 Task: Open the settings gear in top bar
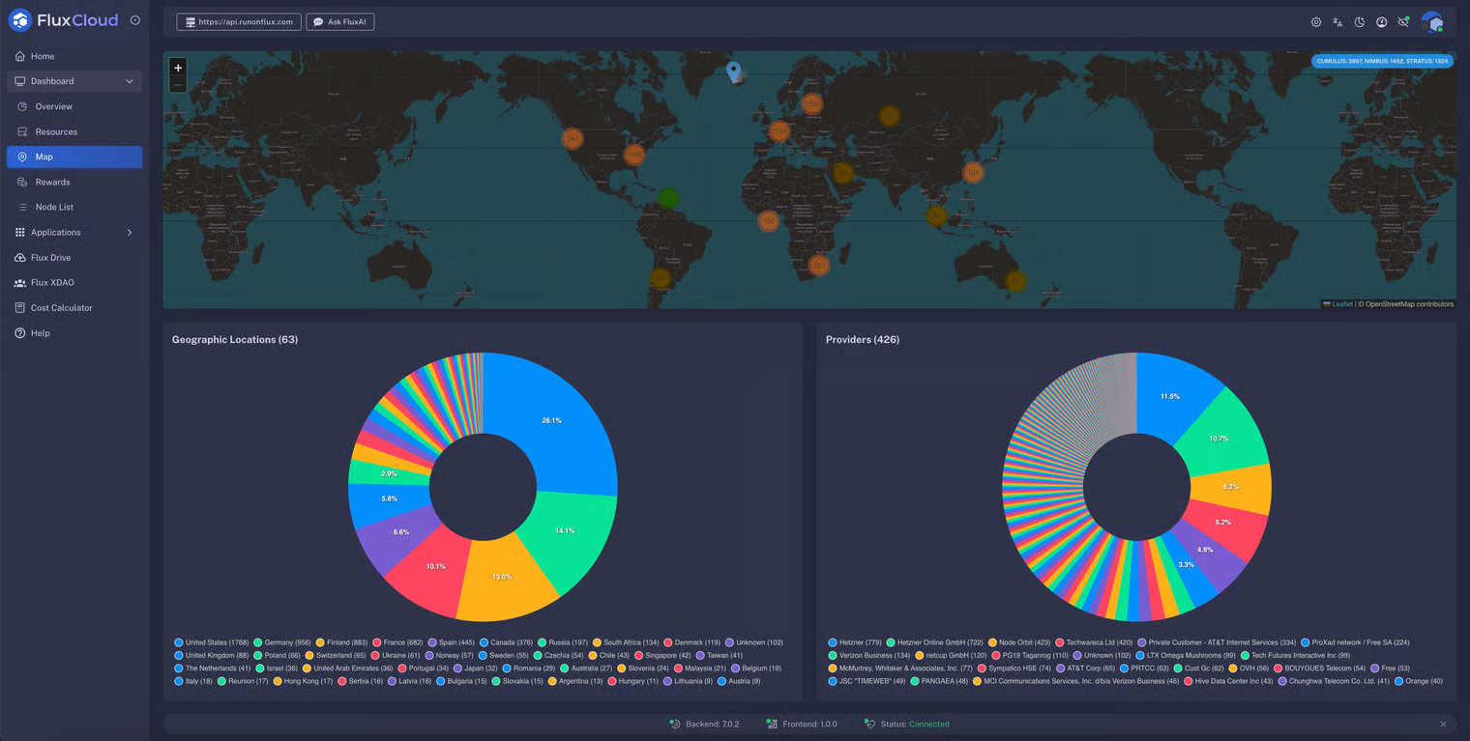(1316, 22)
